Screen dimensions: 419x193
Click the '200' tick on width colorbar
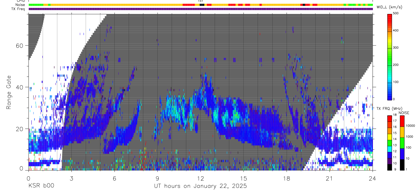396,65
